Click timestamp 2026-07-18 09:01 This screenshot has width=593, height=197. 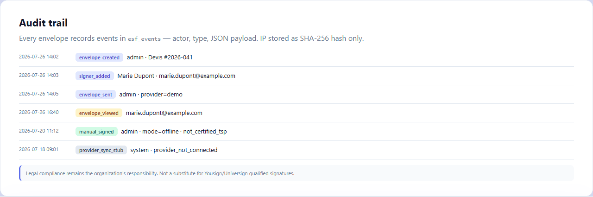tap(38, 149)
